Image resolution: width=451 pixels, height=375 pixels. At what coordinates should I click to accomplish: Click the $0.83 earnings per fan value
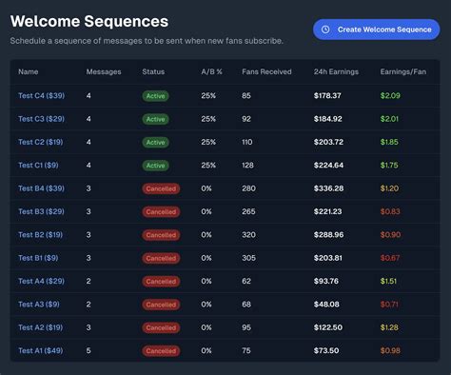(x=390, y=211)
